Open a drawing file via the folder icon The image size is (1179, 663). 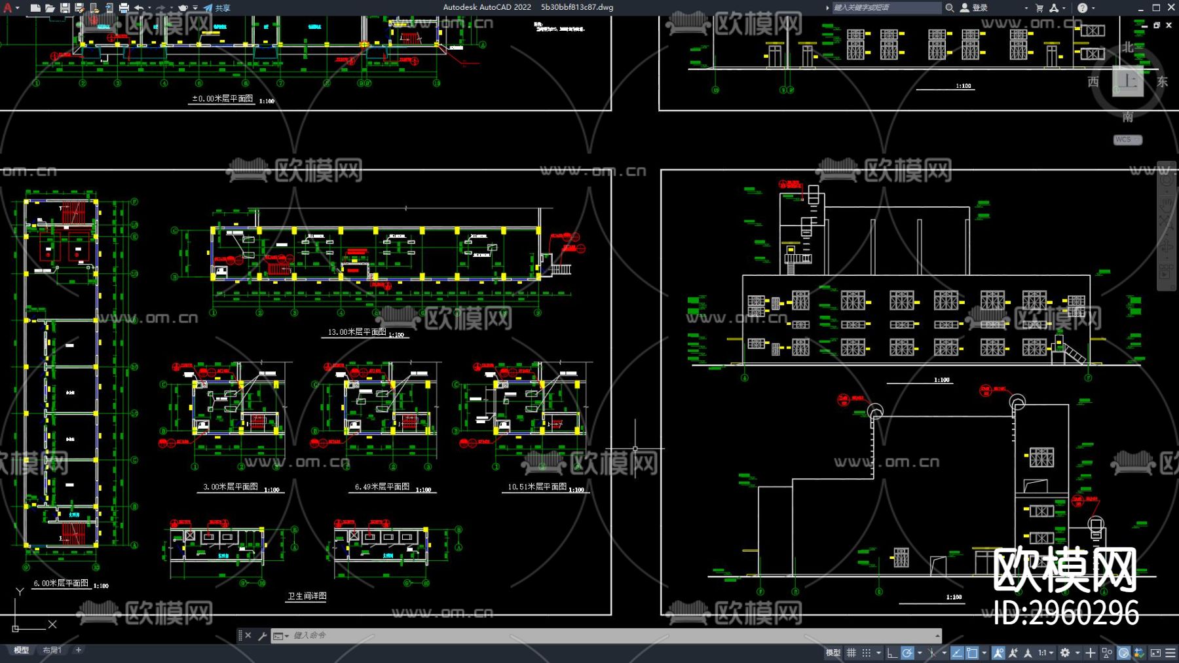[x=50, y=8]
